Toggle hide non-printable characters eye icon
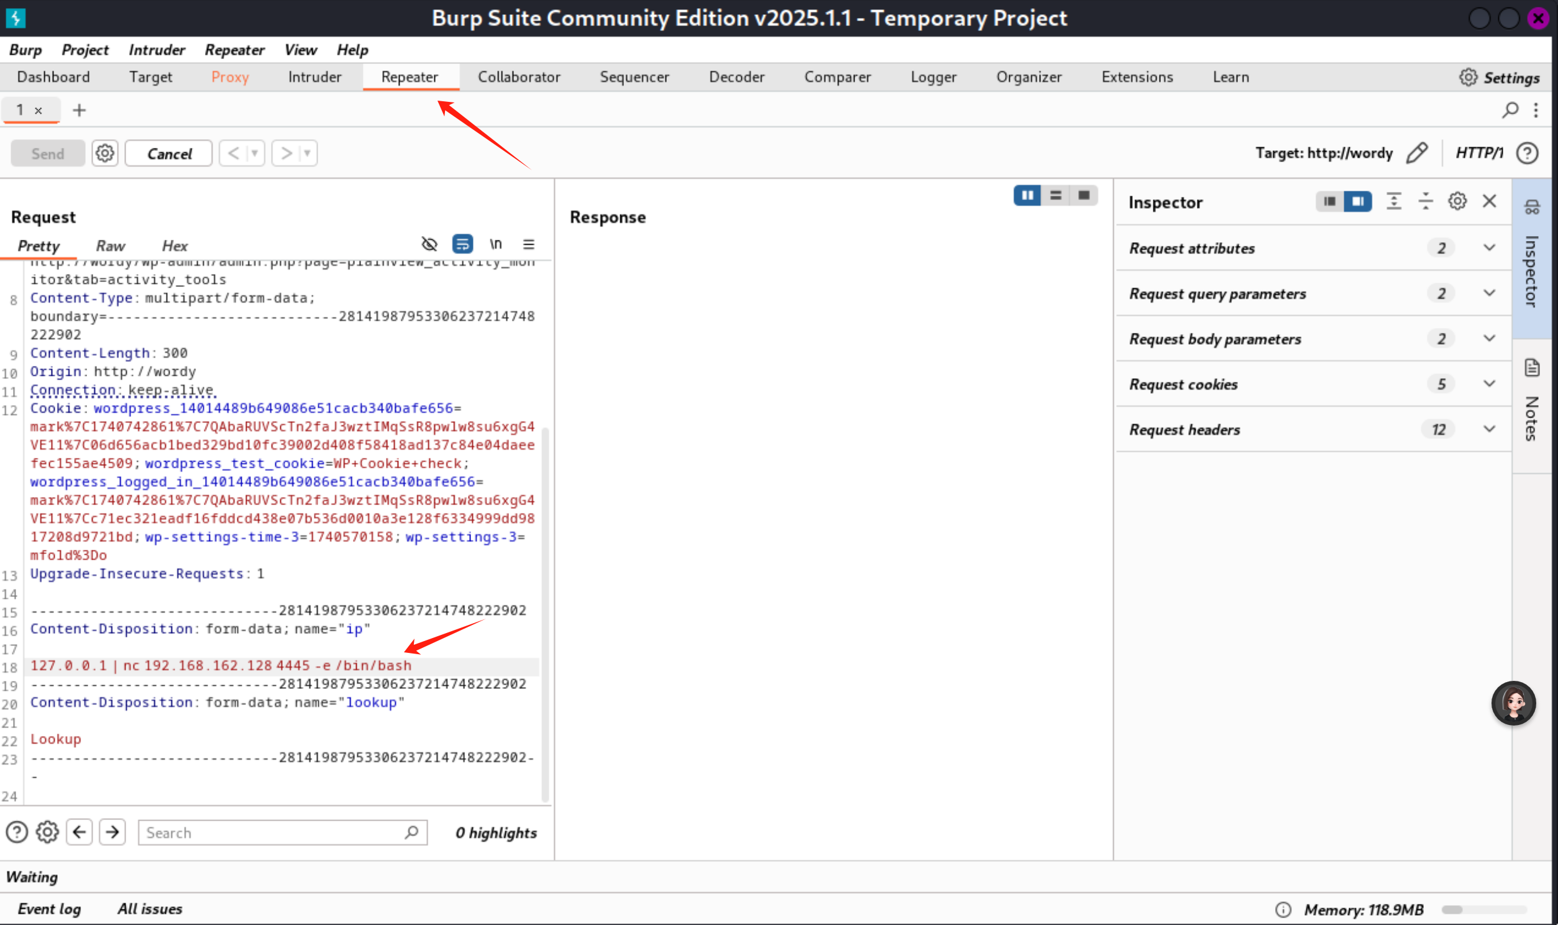This screenshot has width=1558, height=925. pos(429,244)
